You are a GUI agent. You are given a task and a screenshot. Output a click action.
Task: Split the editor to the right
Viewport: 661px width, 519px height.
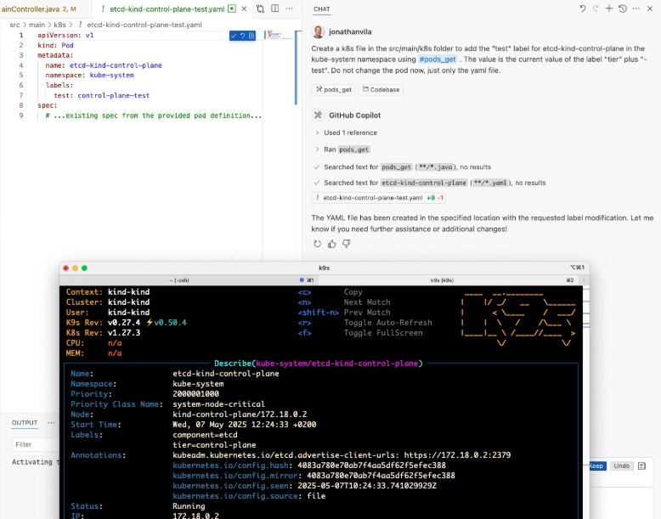(275, 8)
